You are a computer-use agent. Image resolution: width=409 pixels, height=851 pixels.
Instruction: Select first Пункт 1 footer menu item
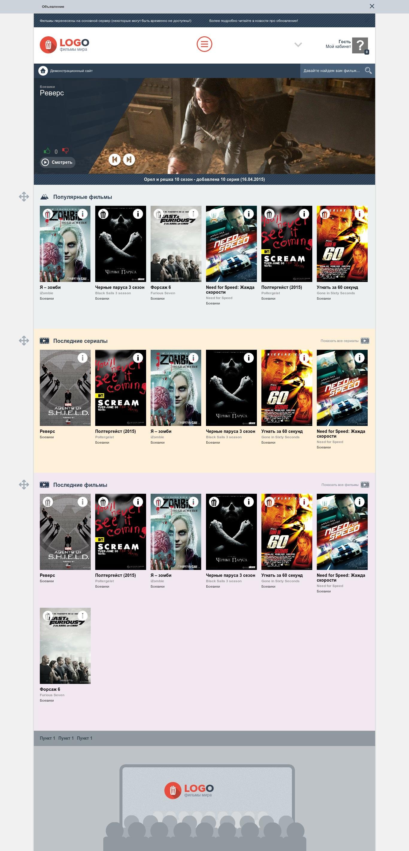point(48,738)
